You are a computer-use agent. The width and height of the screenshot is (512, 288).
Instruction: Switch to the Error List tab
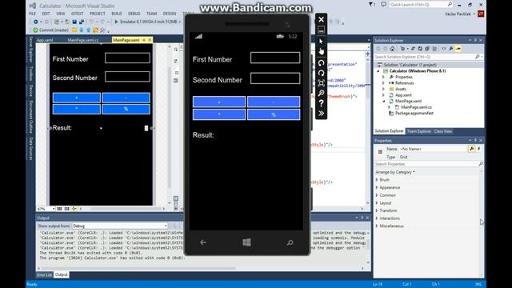coord(45,275)
